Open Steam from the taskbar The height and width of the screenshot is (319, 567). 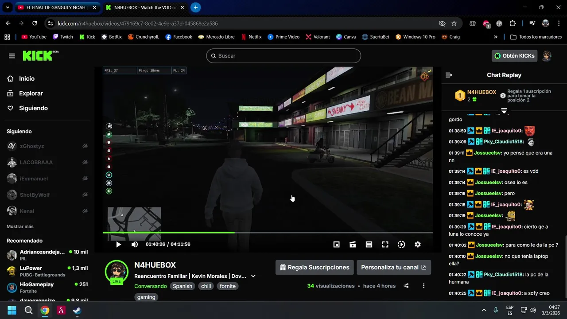(77, 310)
